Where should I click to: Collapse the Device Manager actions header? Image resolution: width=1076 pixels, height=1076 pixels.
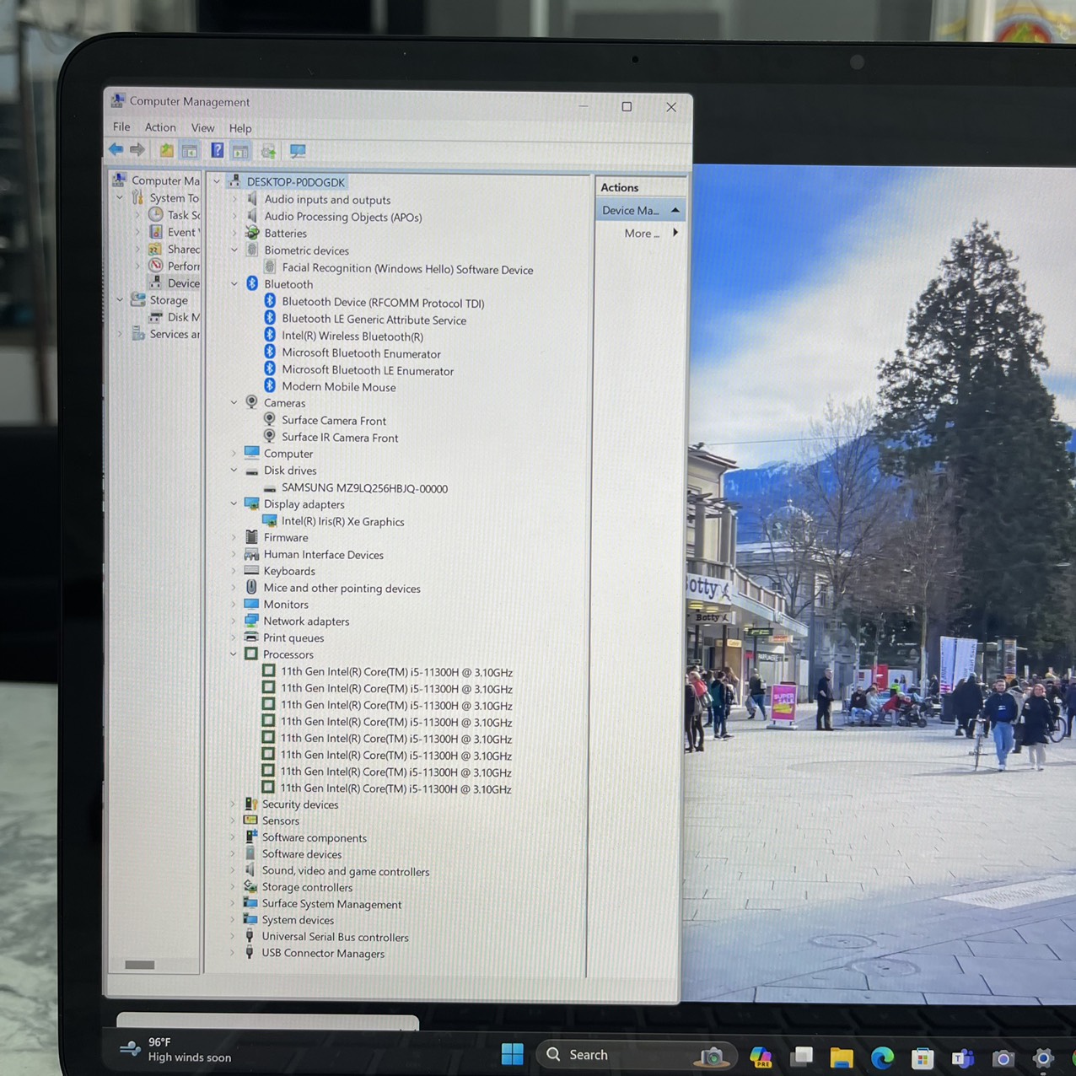[675, 210]
